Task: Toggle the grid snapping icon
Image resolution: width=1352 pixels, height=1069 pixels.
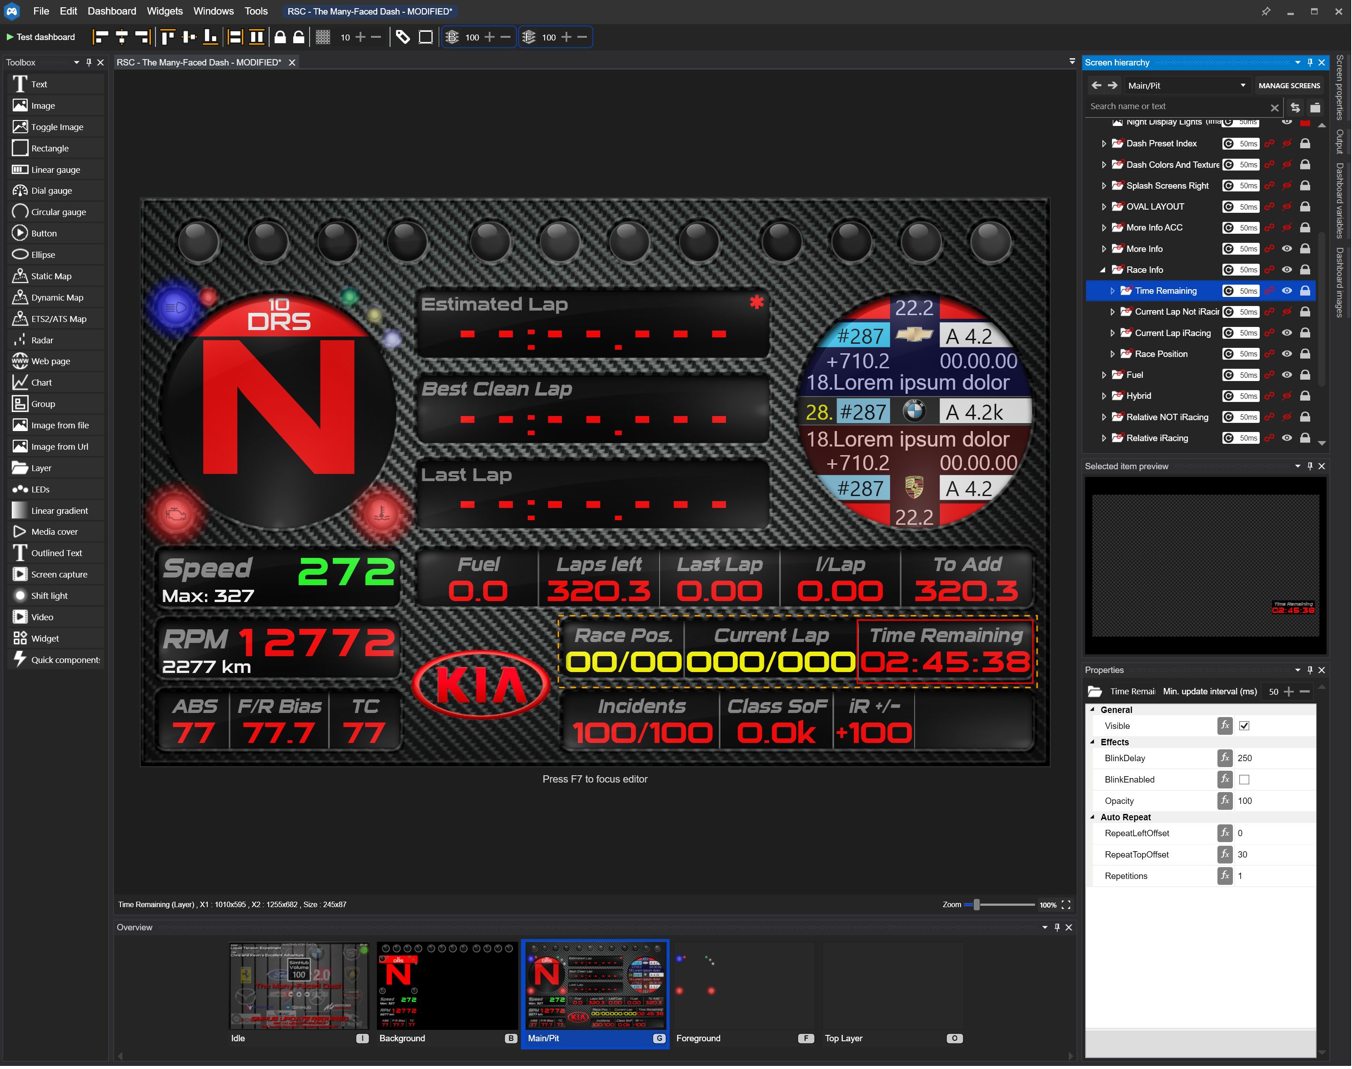Action: pyautogui.click(x=323, y=37)
